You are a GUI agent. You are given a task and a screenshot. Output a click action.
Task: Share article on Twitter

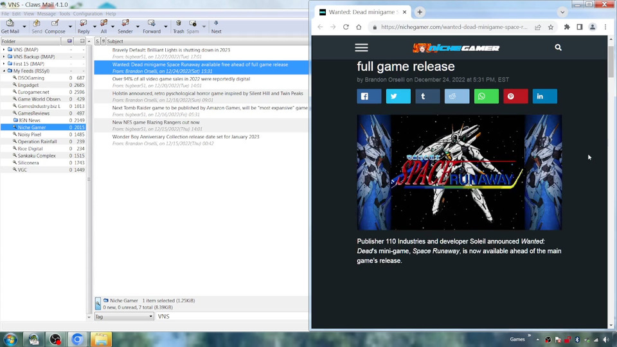point(398,96)
